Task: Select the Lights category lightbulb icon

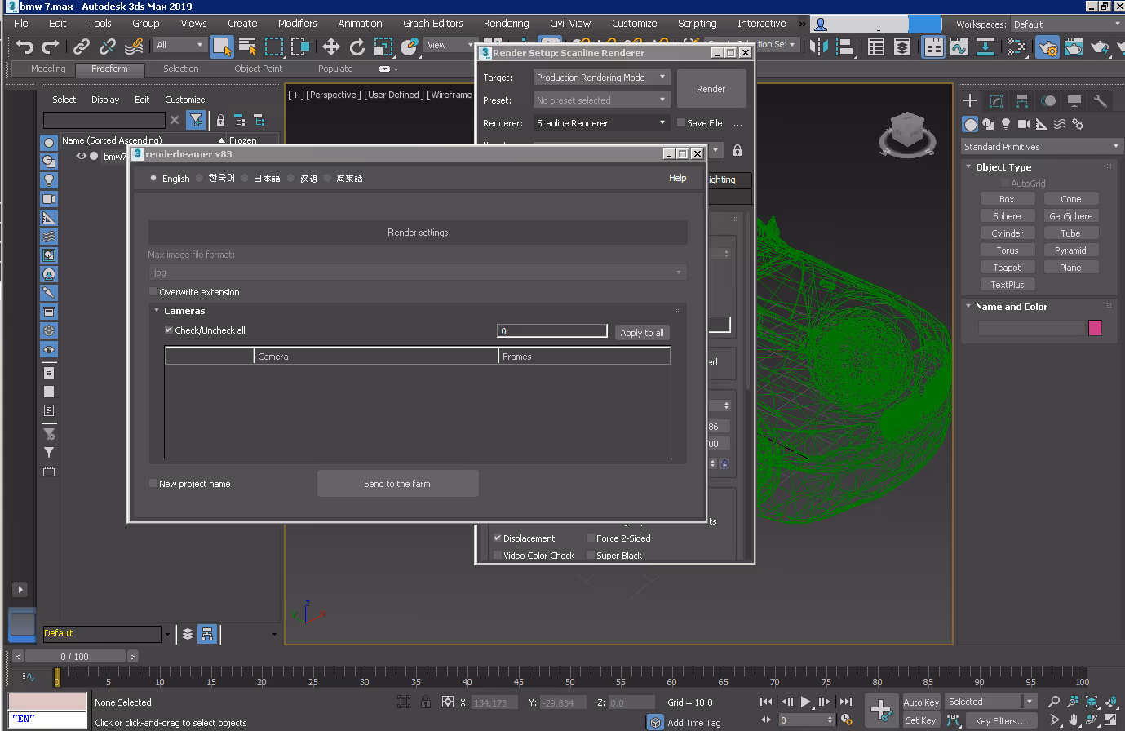Action: tap(1006, 124)
